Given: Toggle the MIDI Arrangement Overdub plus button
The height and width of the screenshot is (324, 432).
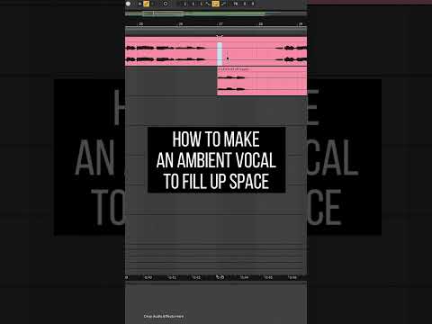Looking at the screenshot, I should point(139,4).
